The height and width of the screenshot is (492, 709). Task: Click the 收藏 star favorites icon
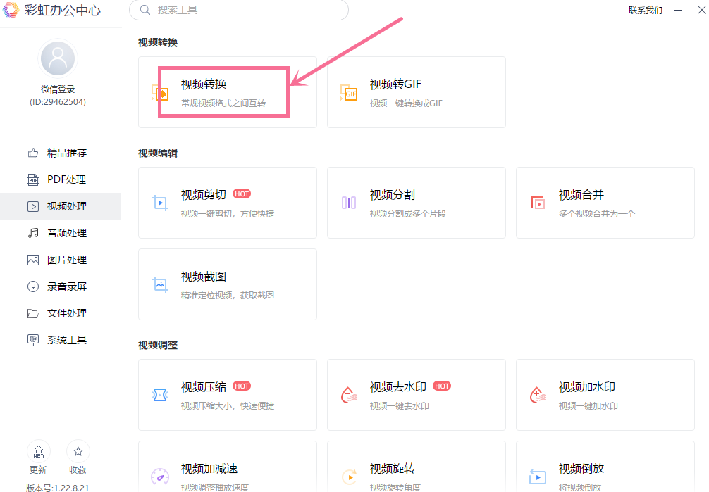[x=78, y=452]
